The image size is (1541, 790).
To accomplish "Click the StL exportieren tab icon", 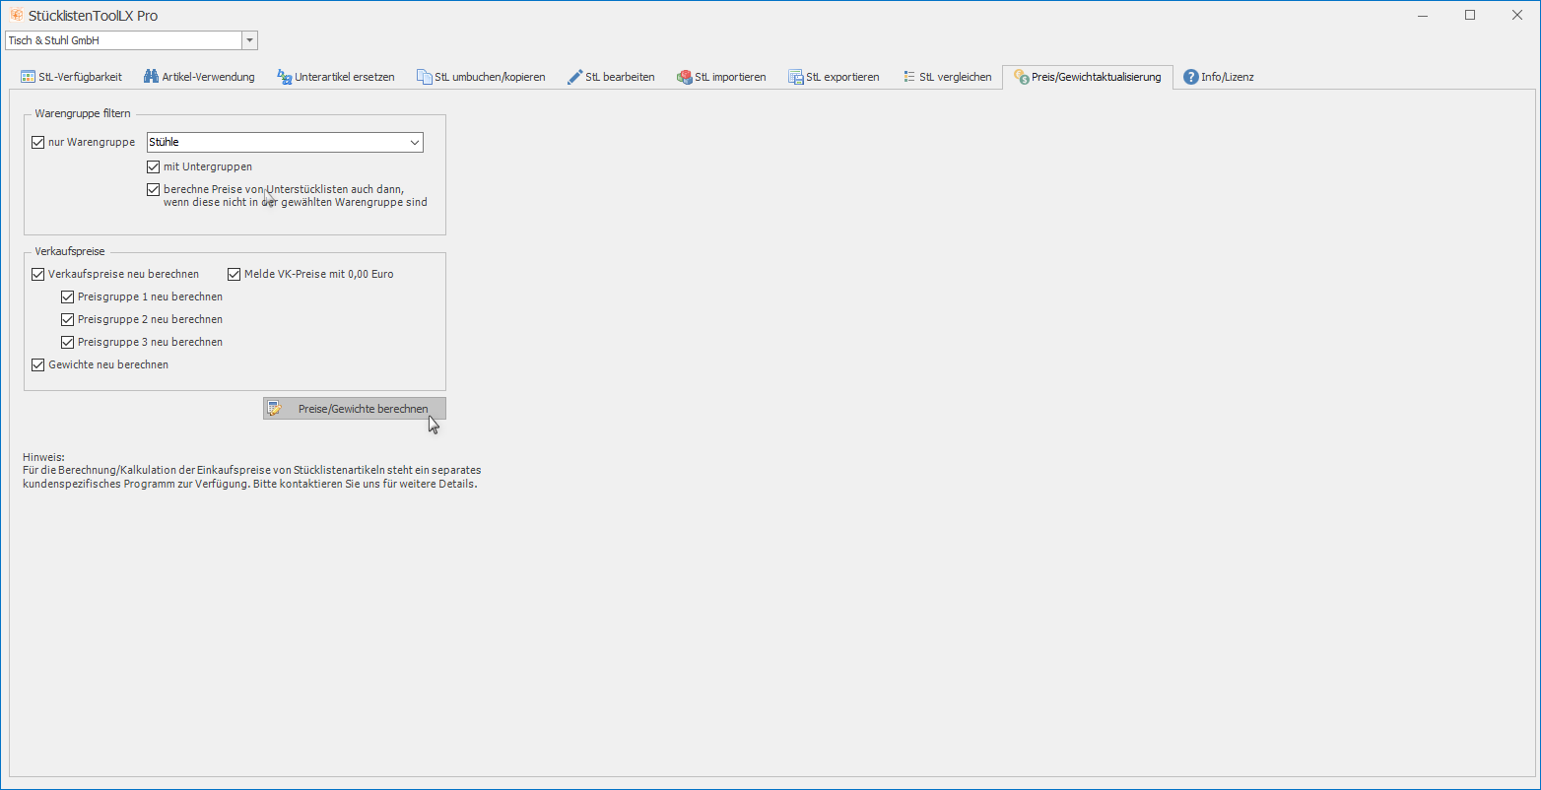I will pos(795,77).
